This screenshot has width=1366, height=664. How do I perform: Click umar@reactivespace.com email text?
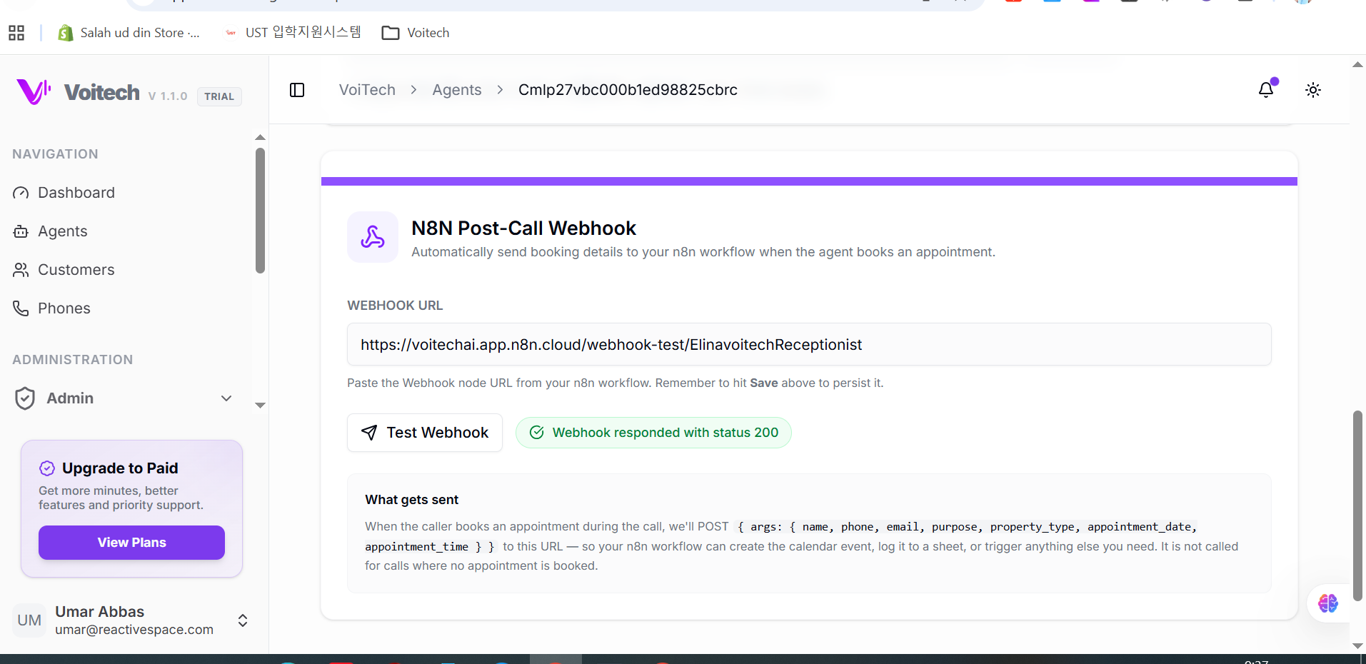134,630
